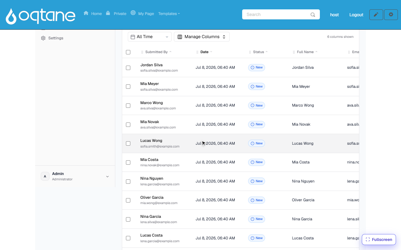Click the Settings gear icon in sidebar
This screenshot has height=250, width=401.
point(43,38)
